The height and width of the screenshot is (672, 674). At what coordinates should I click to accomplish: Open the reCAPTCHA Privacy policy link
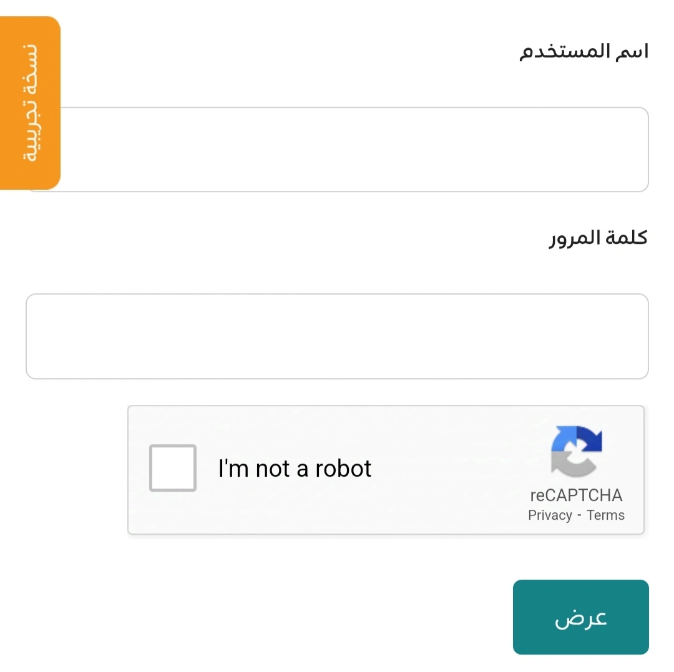click(550, 515)
